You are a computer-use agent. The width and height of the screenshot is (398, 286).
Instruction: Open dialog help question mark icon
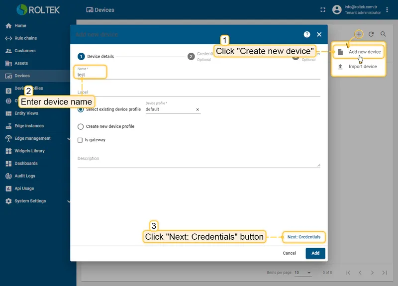[x=307, y=34]
